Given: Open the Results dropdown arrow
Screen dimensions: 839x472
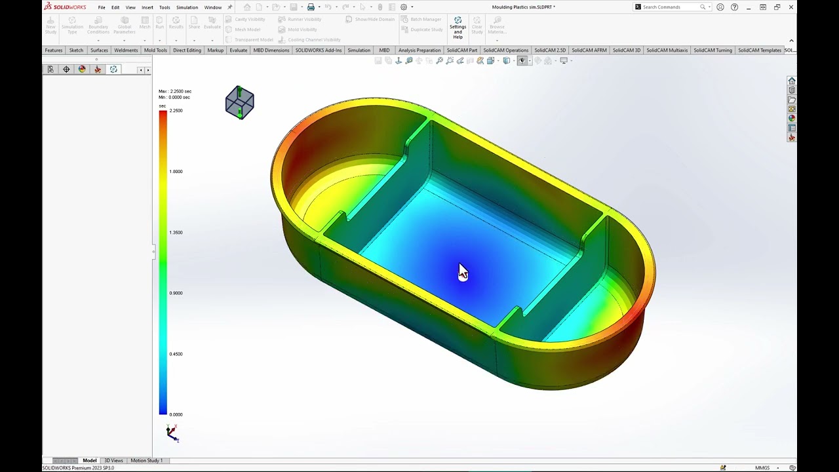Looking at the screenshot, I should (176, 41).
